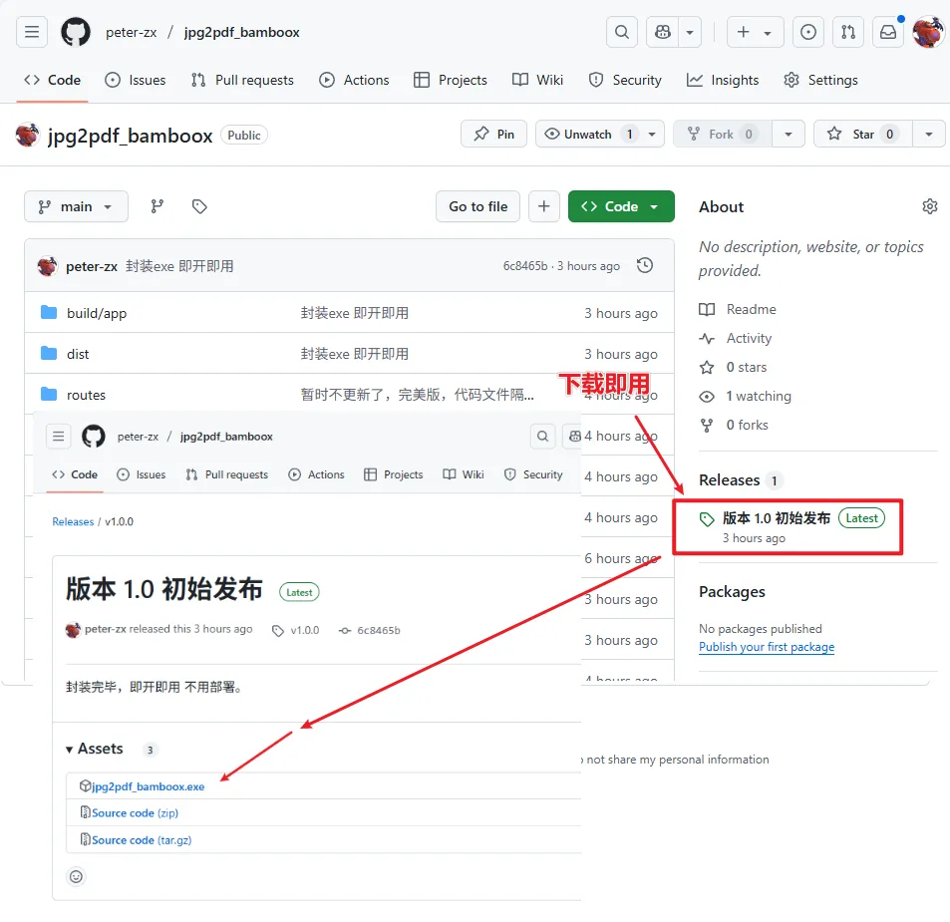
Task: Open the user avatar menu top right
Action: pos(928,32)
